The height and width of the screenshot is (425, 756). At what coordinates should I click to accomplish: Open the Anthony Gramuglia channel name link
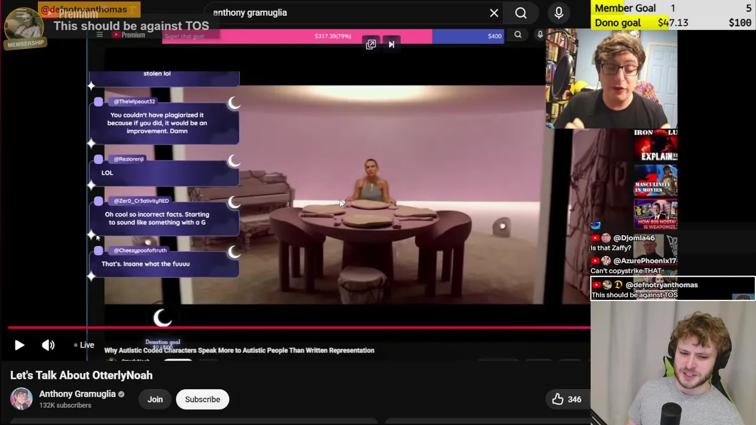77,394
